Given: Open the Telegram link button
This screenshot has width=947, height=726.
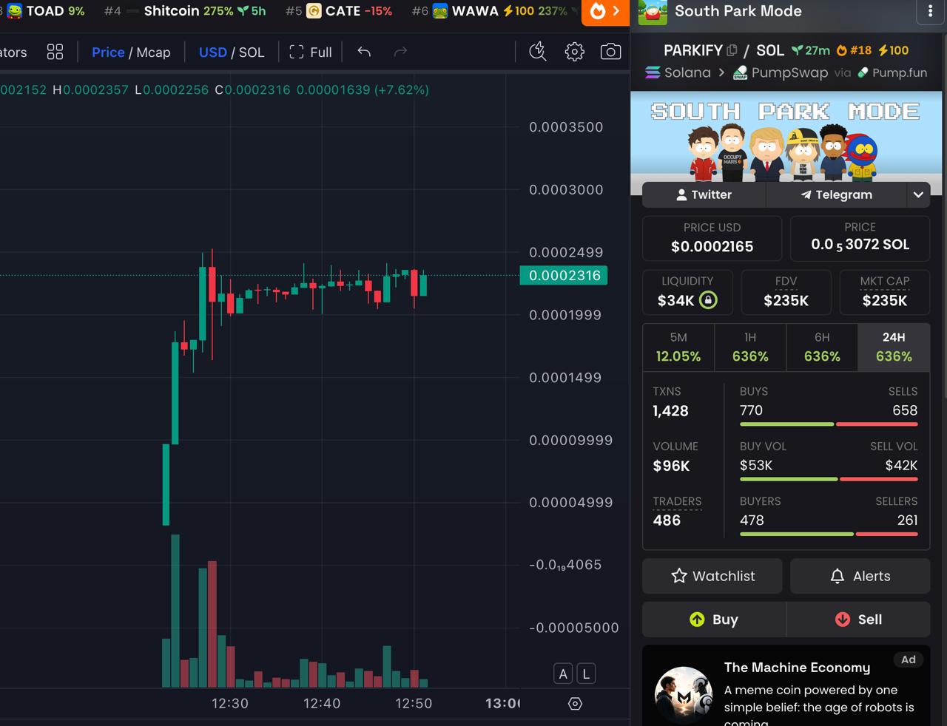Looking at the screenshot, I should [836, 194].
